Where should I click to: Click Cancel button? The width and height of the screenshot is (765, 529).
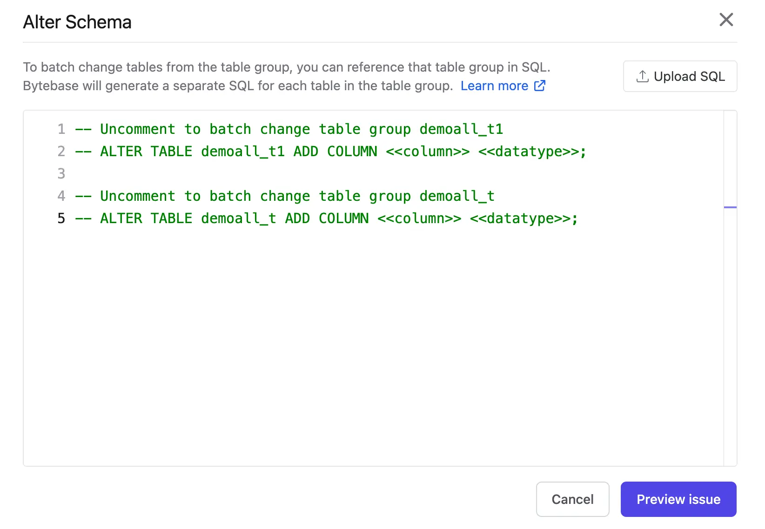pyautogui.click(x=572, y=499)
